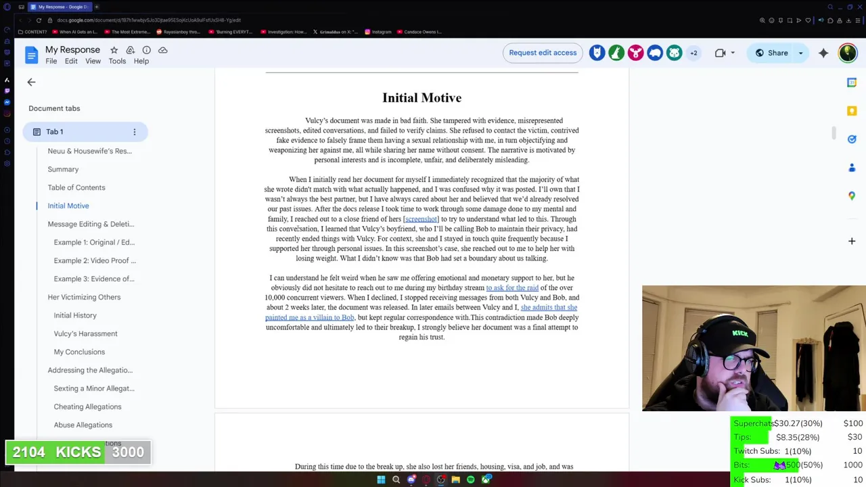Click the anonymous pink moose collaborator avatar
This screenshot has height=487, width=866.
point(635,53)
